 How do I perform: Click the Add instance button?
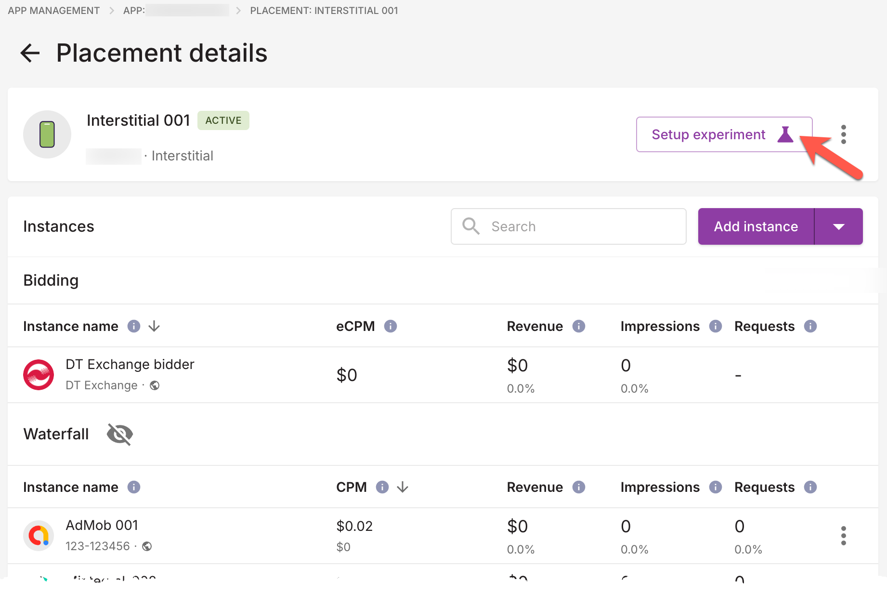[756, 226]
